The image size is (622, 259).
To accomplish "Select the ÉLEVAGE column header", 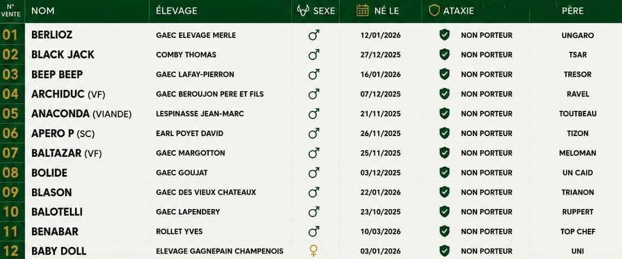I will click(177, 10).
